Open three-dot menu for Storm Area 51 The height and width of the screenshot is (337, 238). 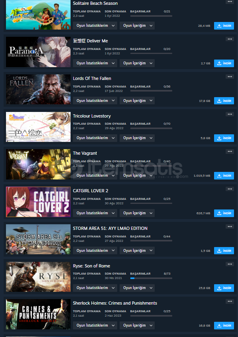230,227
